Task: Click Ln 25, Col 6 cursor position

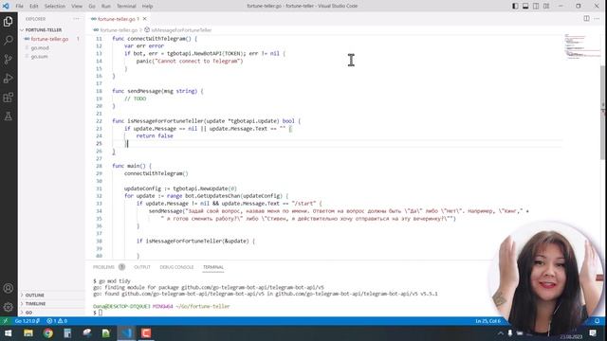Action: coord(487,321)
